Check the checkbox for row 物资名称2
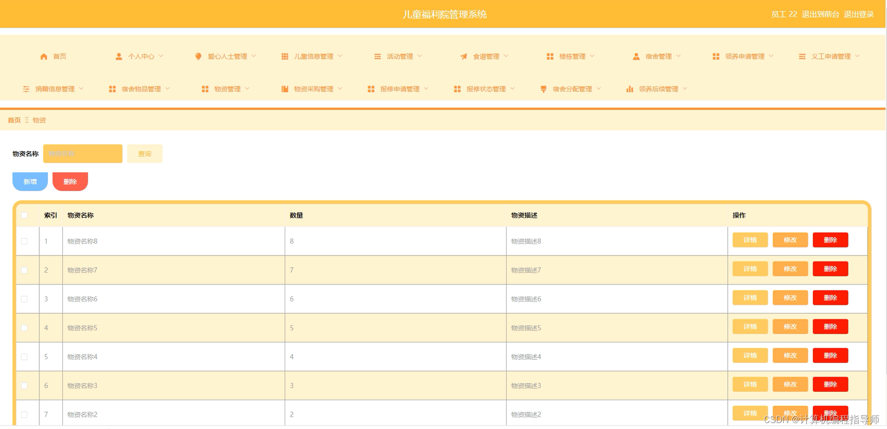 24,415
